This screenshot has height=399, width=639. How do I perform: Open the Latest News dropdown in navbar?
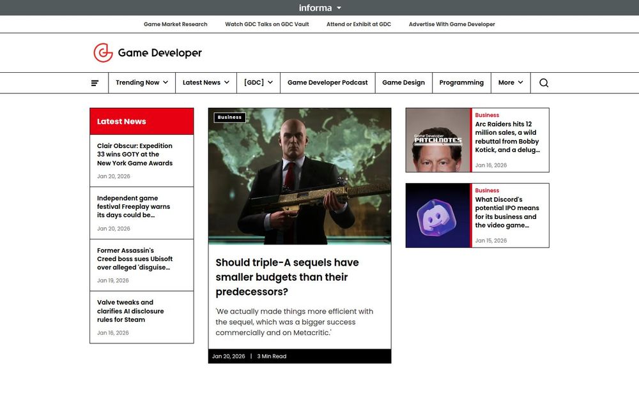(x=206, y=82)
